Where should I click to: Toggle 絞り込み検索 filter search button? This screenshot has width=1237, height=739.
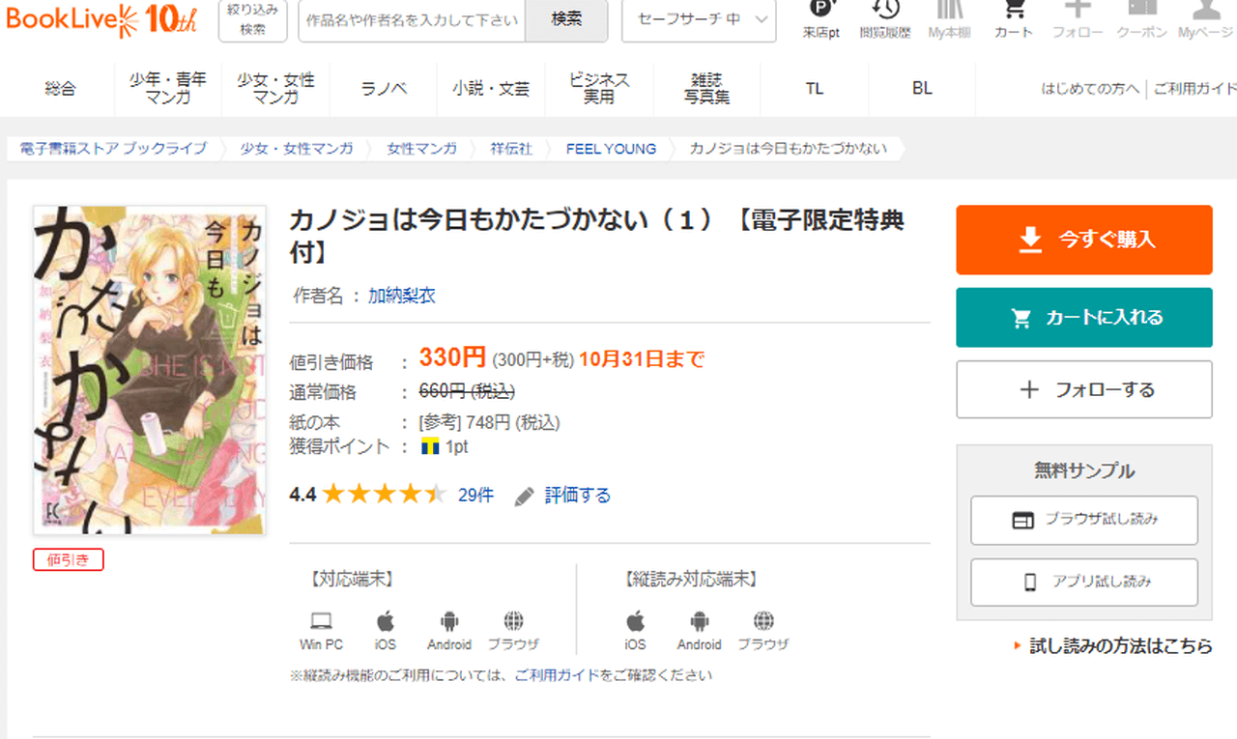click(x=253, y=20)
